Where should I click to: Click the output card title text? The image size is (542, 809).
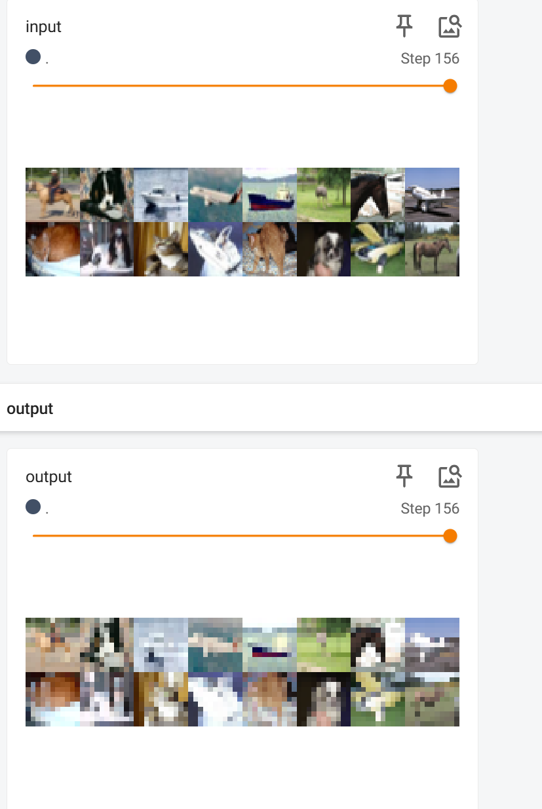point(48,477)
